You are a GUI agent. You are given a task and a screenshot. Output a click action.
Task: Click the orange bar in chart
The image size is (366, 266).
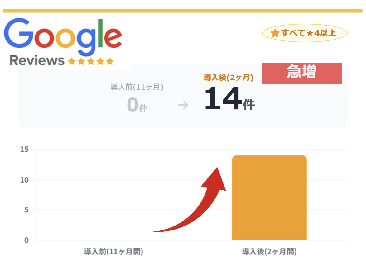[269, 197]
